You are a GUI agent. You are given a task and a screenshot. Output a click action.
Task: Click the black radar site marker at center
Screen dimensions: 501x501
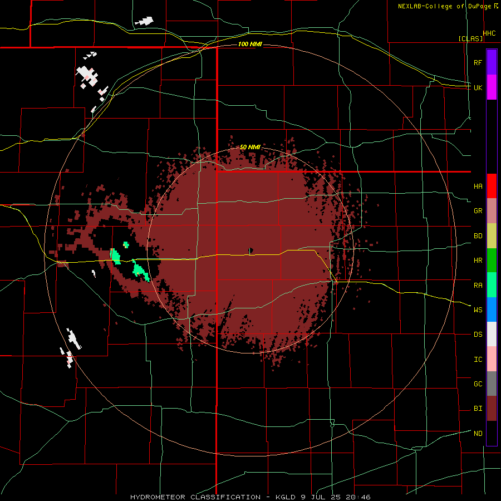tap(251, 250)
